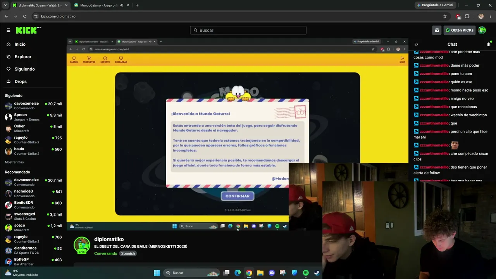Open rageylo channel with 706 viewers
The image size is (496, 279).
33,239
